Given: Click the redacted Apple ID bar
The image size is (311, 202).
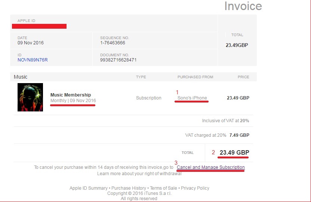Looking at the screenshot, I should coord(39,26).
